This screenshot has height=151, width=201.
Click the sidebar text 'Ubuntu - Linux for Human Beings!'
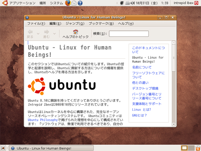tap(148, 60)
